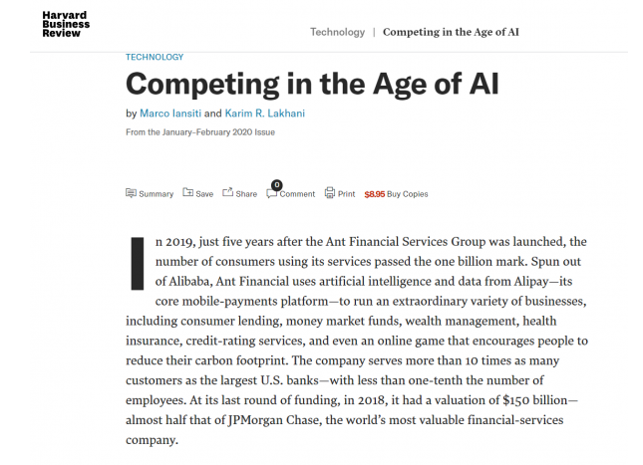Click the Share text label
643x465 pixels.
(246, 194)
